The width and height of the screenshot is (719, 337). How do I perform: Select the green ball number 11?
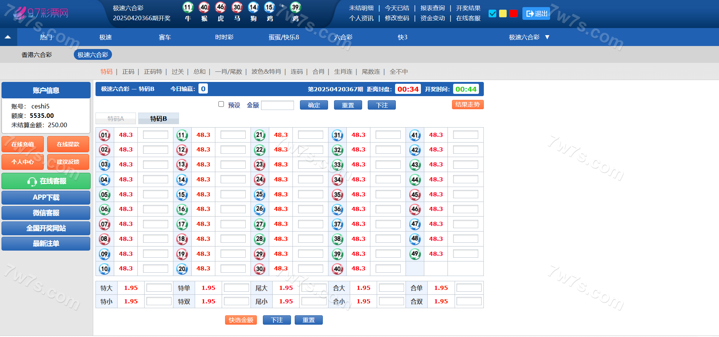tap(182, 135)
